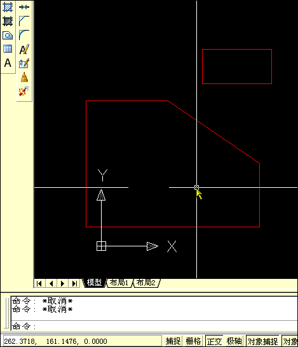Select the Explode firecracker icon
This screenshot has width=298, height=347.
pyautogui.click(x=24, y=91)
